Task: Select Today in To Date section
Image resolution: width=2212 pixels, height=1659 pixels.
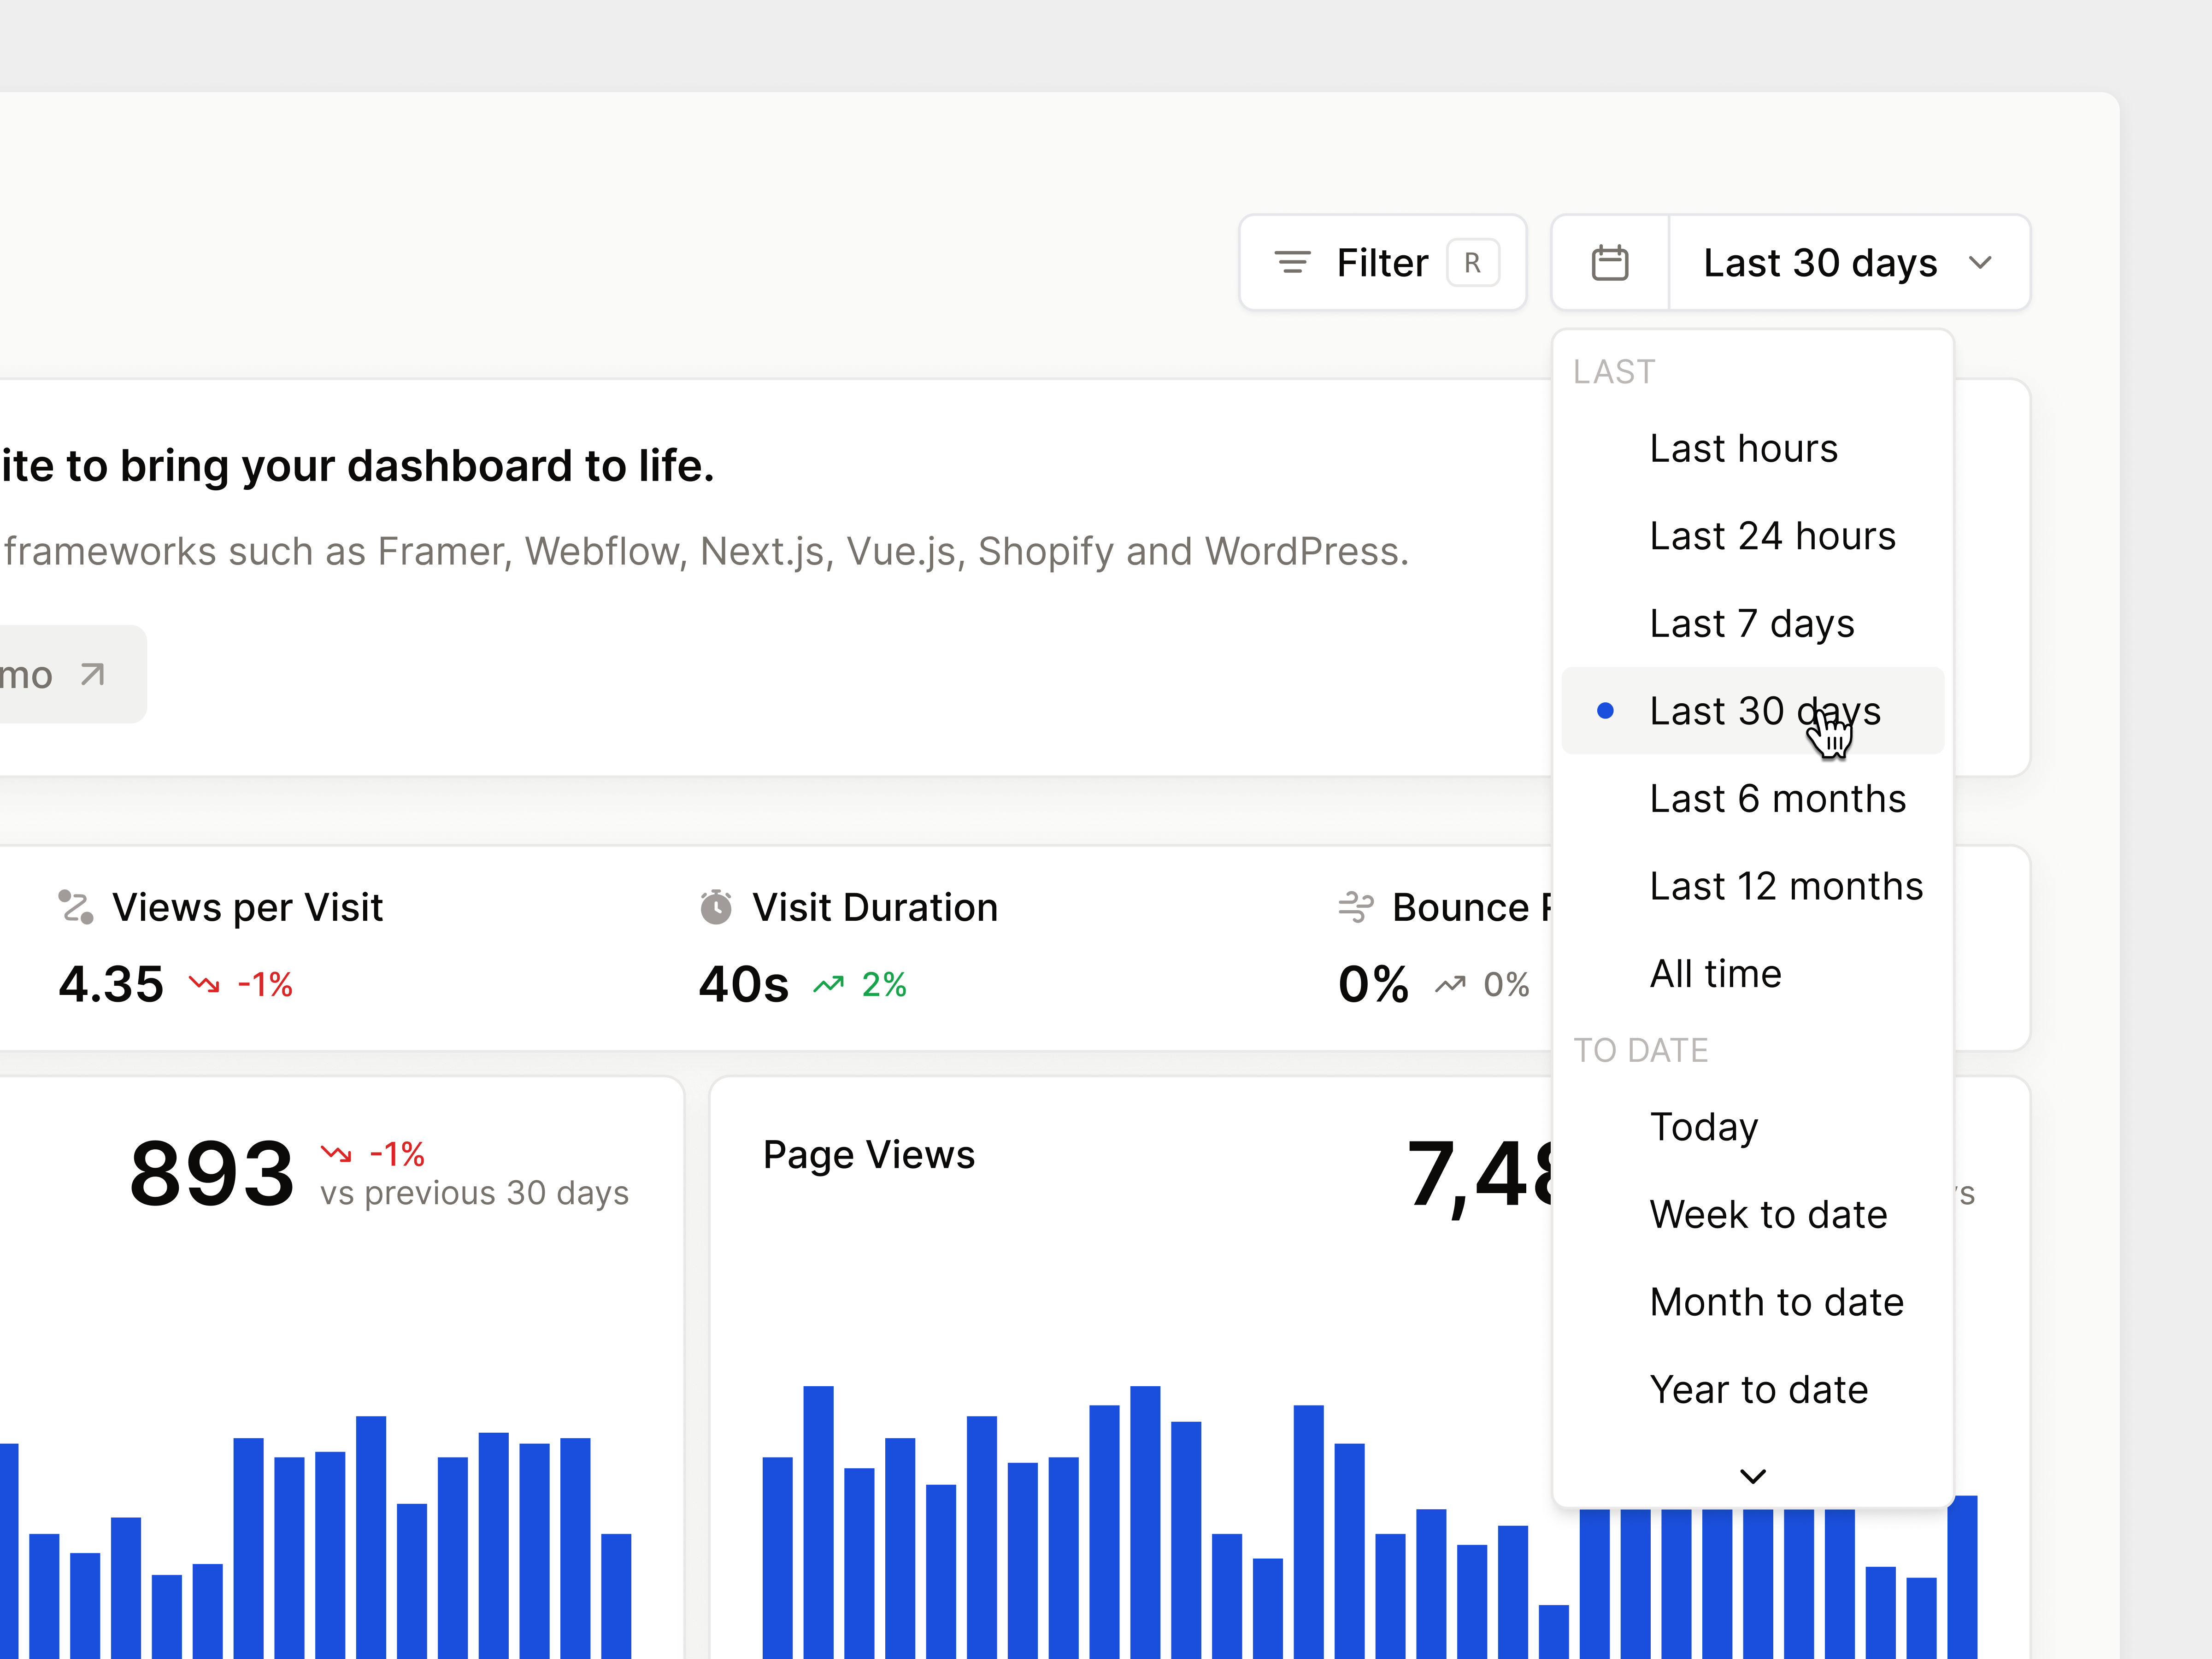Action: pos(1753,1127)
